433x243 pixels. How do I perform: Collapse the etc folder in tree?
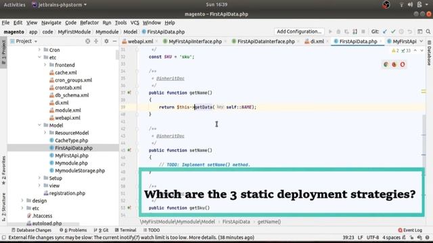pos(39,57)
